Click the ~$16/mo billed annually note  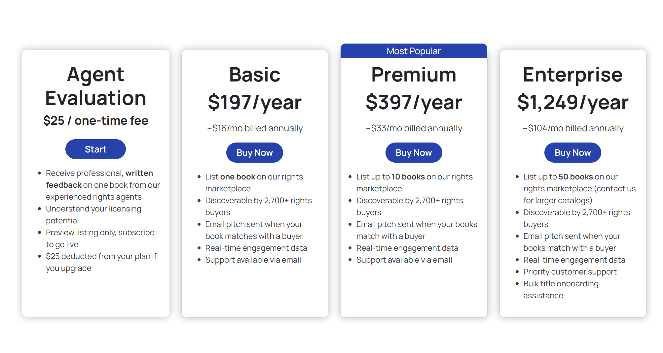pyautogui.click(x=255, y=128)
